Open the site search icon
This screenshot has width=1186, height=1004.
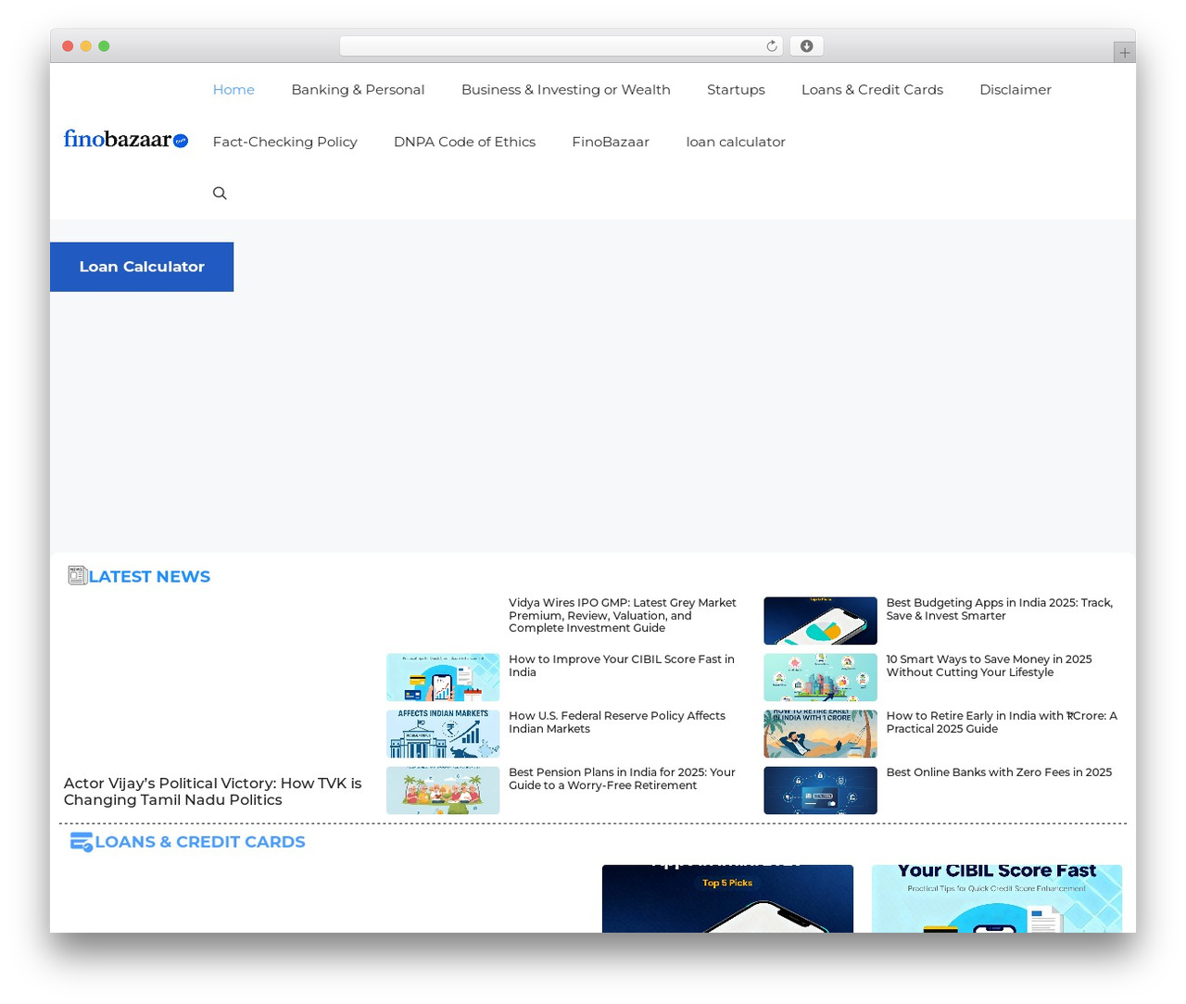(x=220, y=194)
